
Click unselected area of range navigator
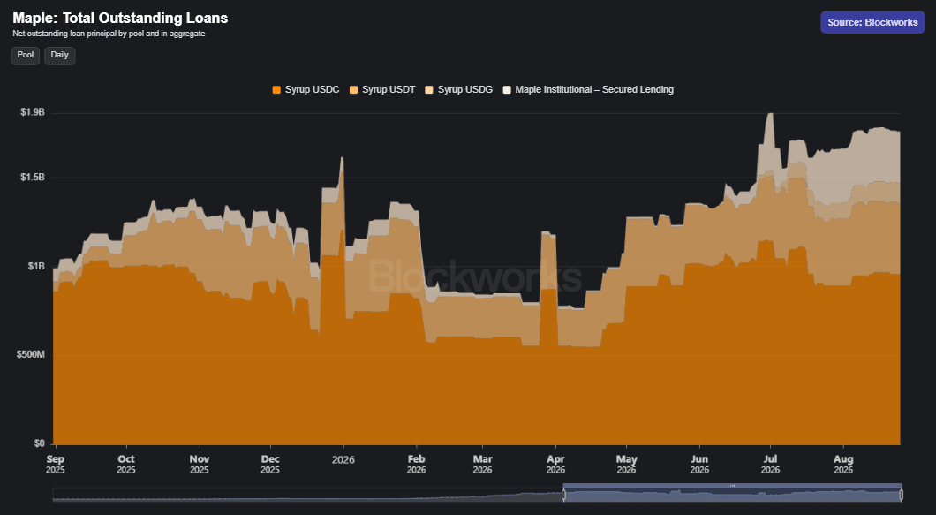(x=307, y=495)
